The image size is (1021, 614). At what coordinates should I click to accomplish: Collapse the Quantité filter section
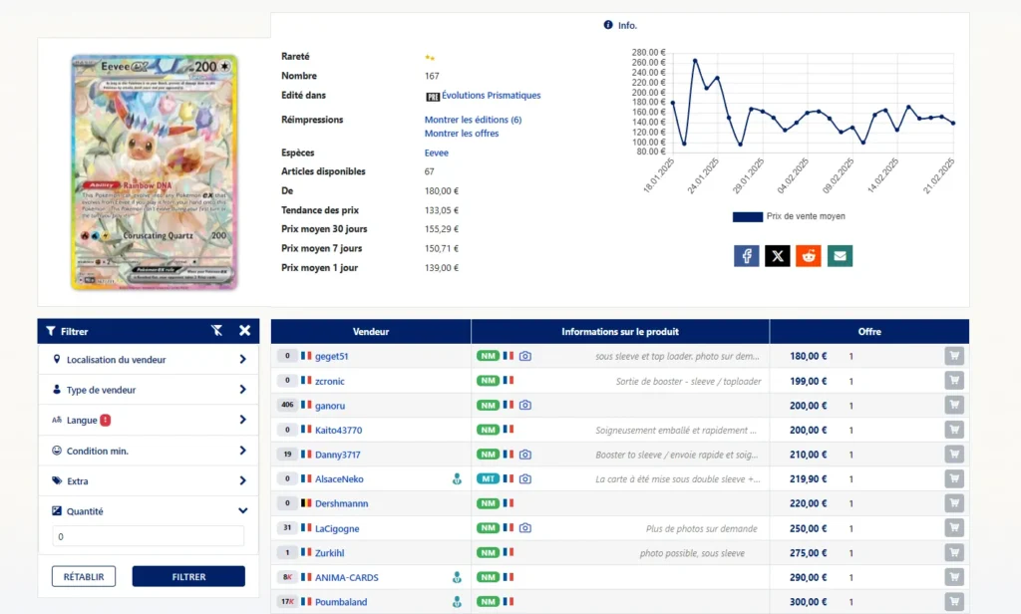(149, 511)
